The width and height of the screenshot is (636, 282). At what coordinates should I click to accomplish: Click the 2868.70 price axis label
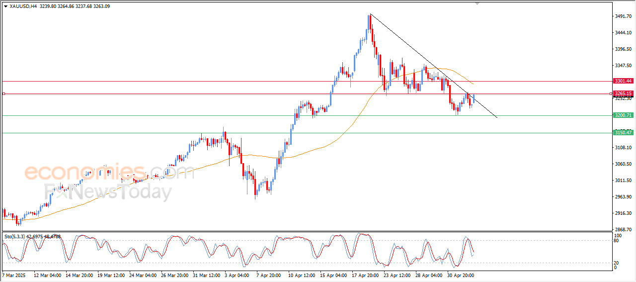point(624,229)
